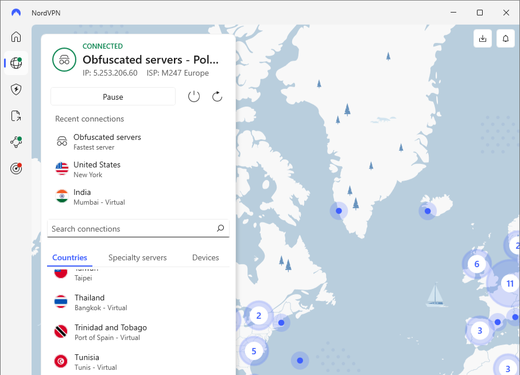Click the Iceland server dot on map

click(428, 211)
